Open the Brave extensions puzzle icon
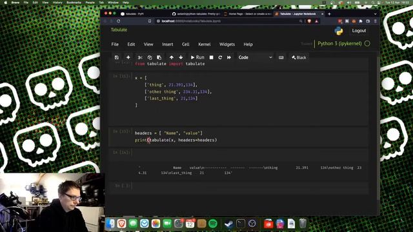Viewport: 413px width, 232px height. (x=361, y=21)
